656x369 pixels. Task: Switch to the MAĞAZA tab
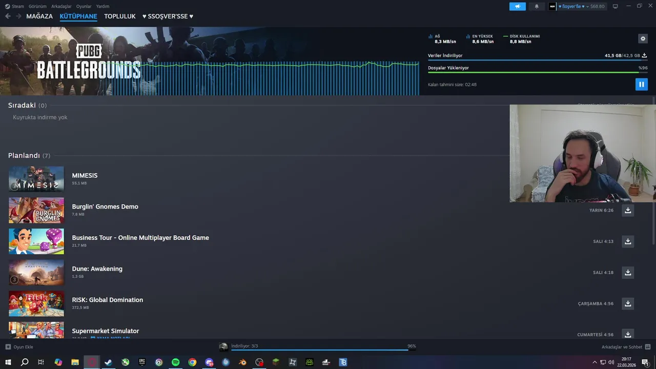pos(39,16)
